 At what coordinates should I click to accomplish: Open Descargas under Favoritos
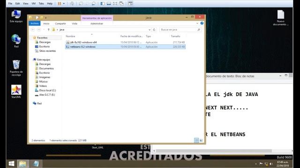tap(45, 42)
